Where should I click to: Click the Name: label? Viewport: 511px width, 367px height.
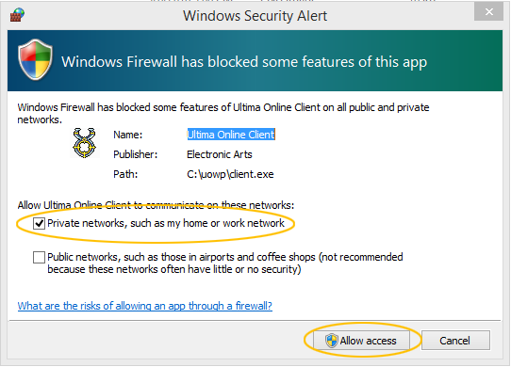tap(128, 135)
